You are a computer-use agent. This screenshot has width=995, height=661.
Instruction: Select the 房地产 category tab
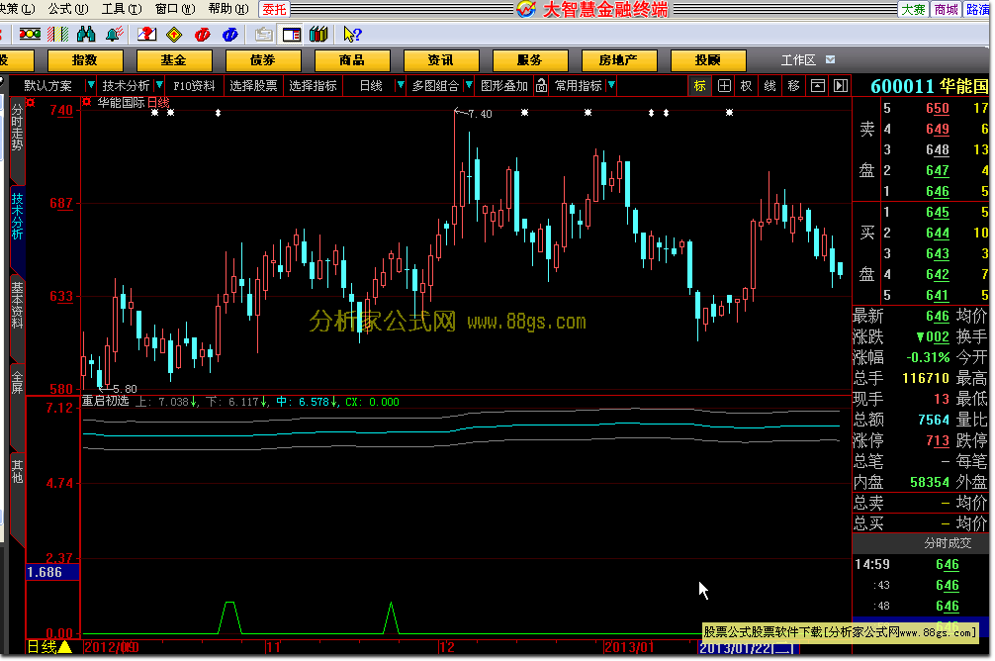(x=618, y=60)
